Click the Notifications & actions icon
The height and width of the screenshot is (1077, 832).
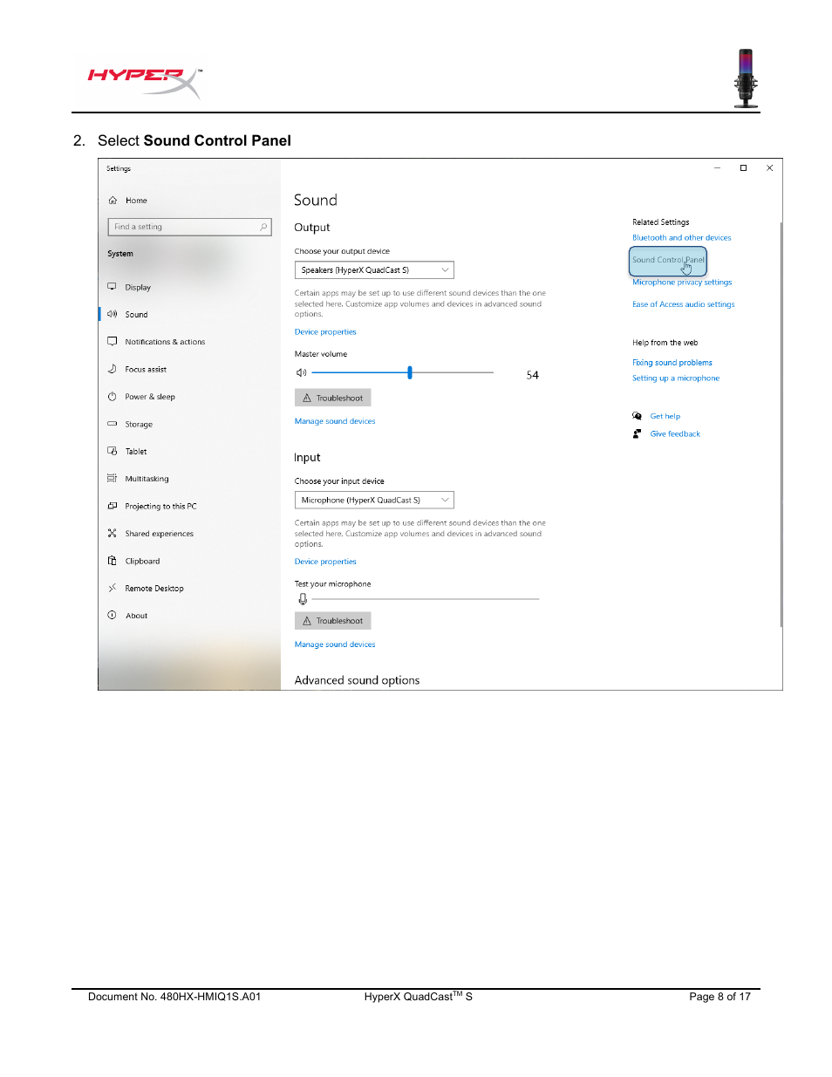tap(112, 342)
